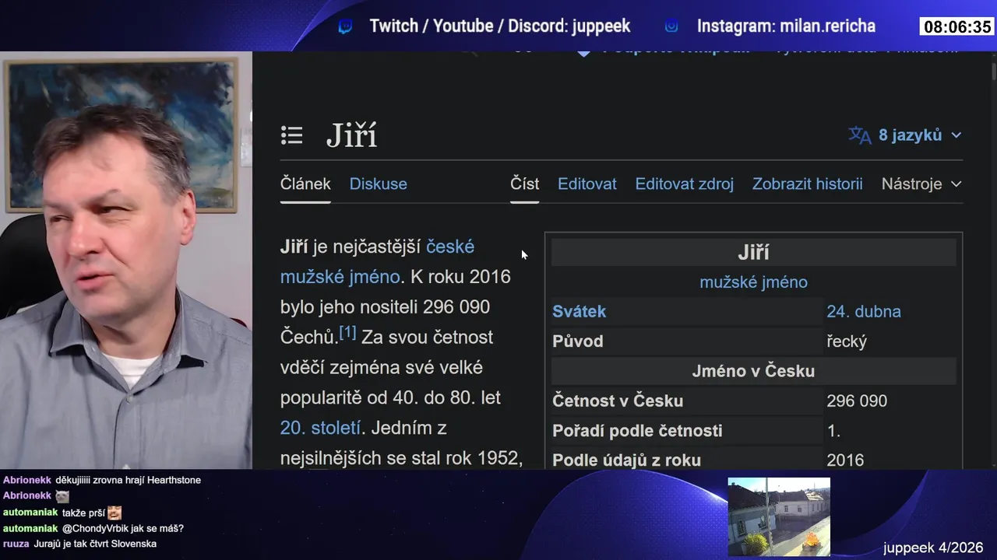Click Abrionekk's name beside 'děkujiiiii' message
This screenshot has width=997, height=560.
tap(27, 480)
